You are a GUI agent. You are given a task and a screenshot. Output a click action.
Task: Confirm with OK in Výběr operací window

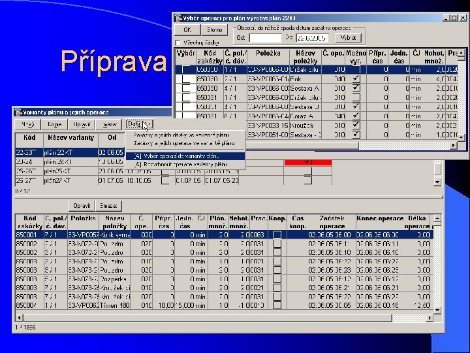coord(187,29)
